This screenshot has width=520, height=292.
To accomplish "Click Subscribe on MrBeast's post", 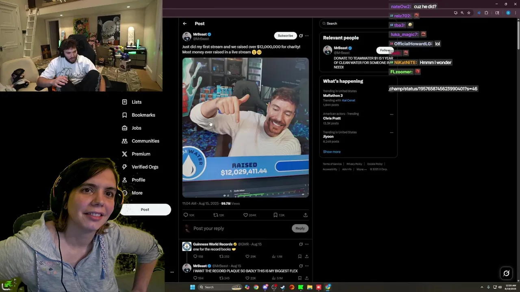I will tap(286, 36).
